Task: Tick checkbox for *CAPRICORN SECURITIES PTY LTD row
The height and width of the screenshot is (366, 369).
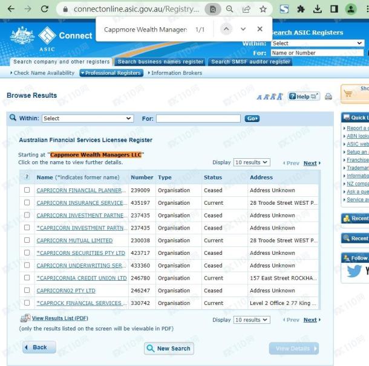Action: point(27,252)
